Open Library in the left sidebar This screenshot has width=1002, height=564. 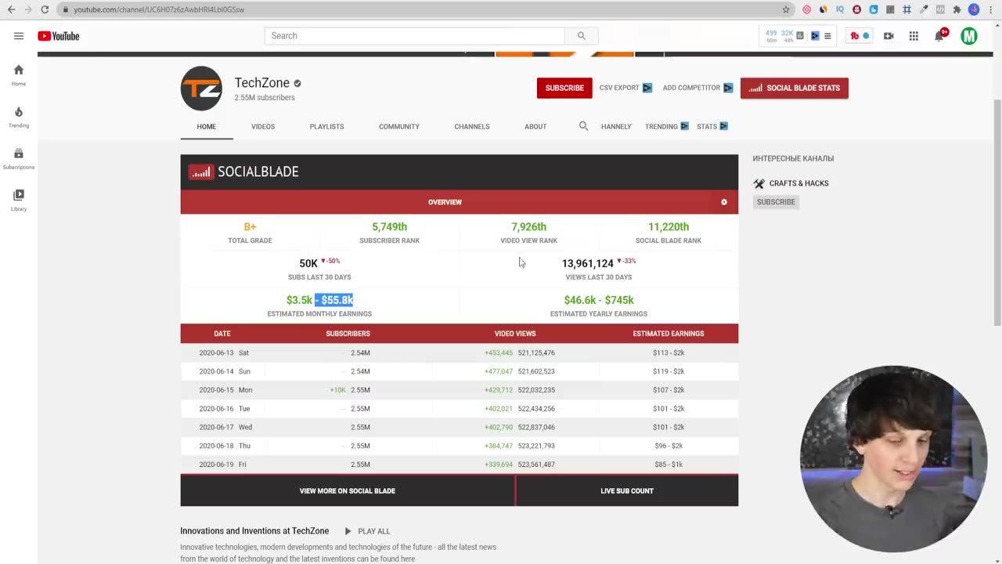(x=19, y=201)
